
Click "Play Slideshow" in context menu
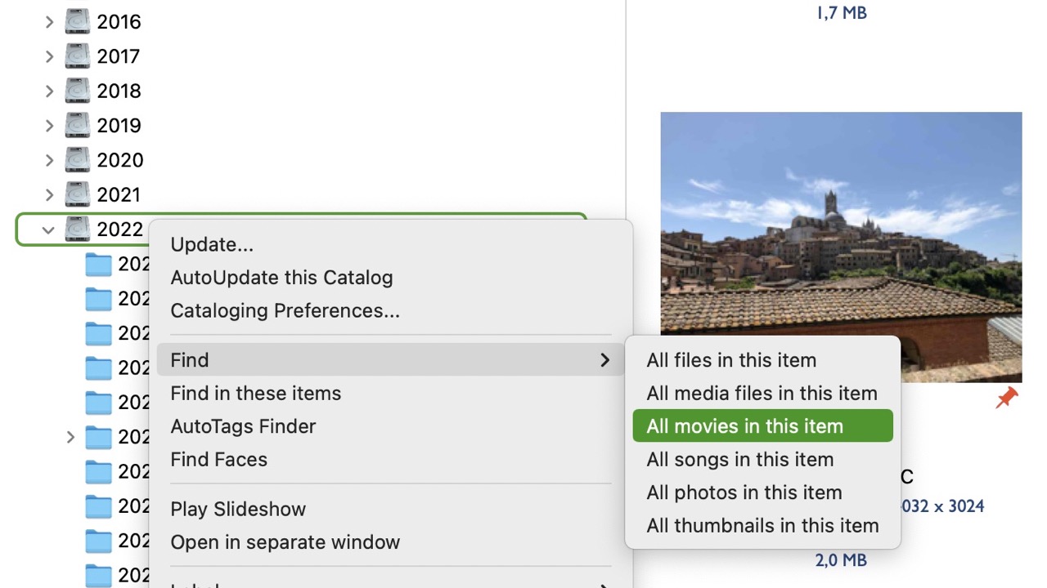pyautogui.click(x=238, y=509)
